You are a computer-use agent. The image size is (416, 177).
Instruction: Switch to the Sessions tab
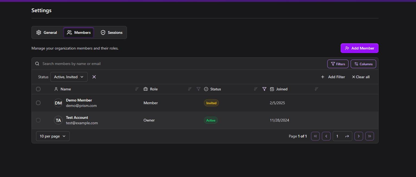click(x=111, y=32)
